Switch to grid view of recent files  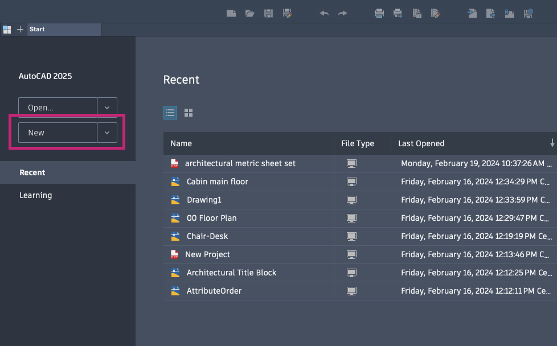coord(189,113)
